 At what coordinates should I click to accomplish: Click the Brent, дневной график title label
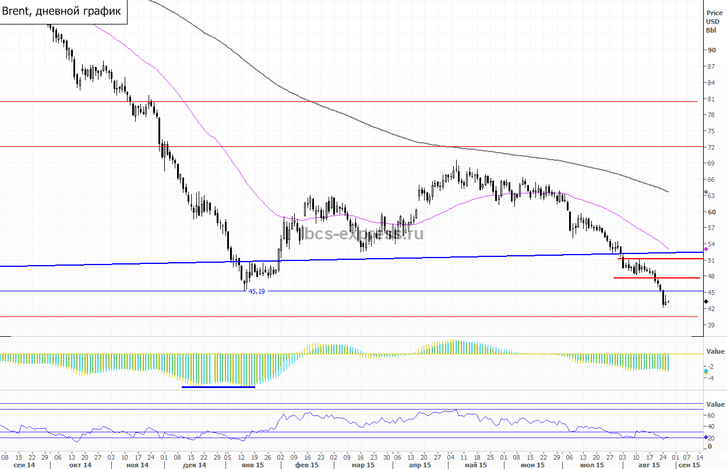62,11
